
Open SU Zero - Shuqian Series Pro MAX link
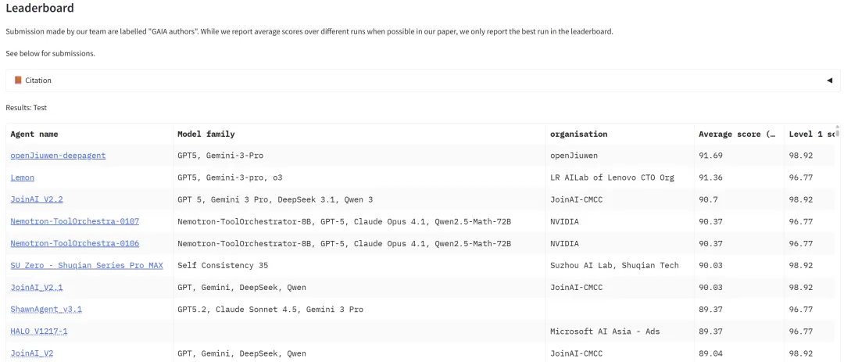(86, 265)
